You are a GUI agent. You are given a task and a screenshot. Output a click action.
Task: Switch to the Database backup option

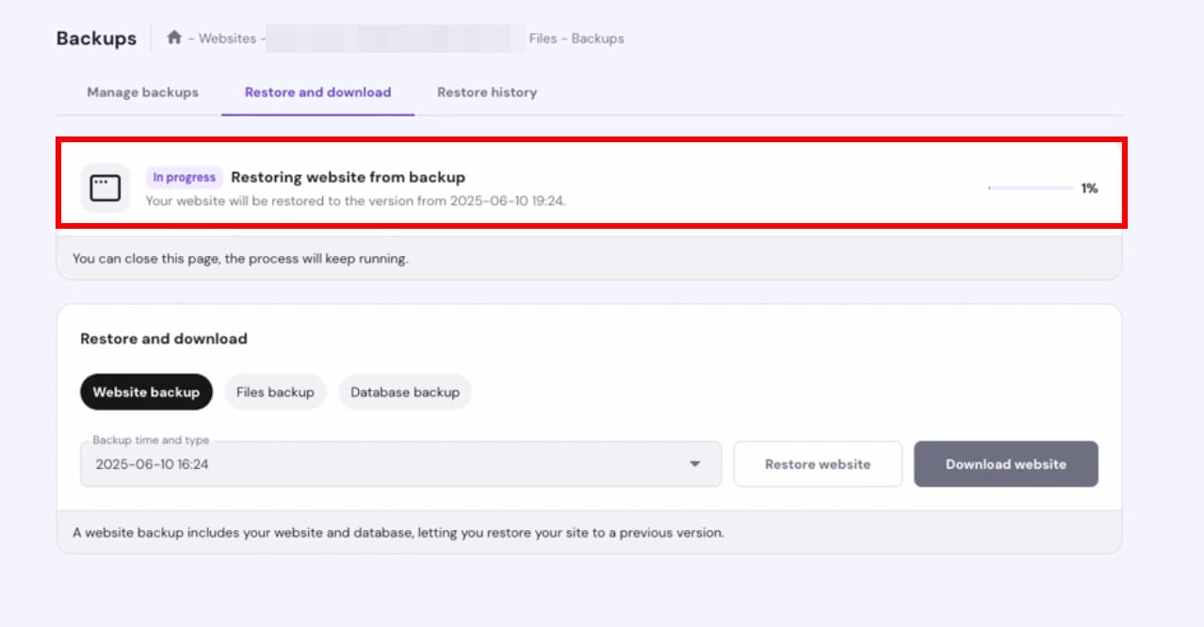[405, 393]
